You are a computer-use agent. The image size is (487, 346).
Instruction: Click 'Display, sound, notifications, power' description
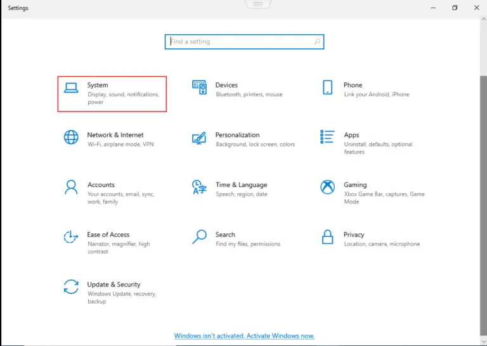point(123,98)
